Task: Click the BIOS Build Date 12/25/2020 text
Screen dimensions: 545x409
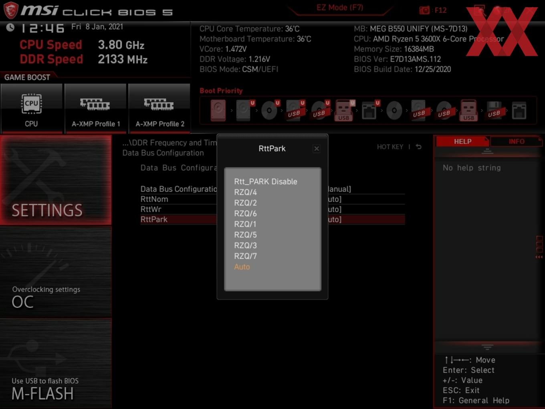Action: click(402, 69)
